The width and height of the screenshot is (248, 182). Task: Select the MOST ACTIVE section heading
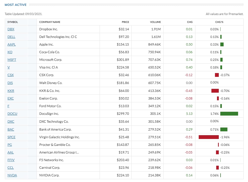click(x=16, y=5)
